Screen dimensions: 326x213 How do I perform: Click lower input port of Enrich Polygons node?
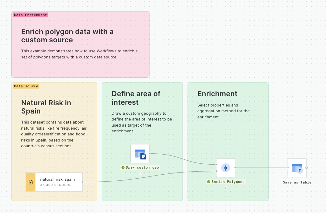tap(216, 171)
